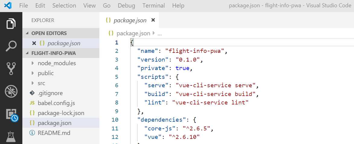Click the true value on the private line

click(182, 68)
